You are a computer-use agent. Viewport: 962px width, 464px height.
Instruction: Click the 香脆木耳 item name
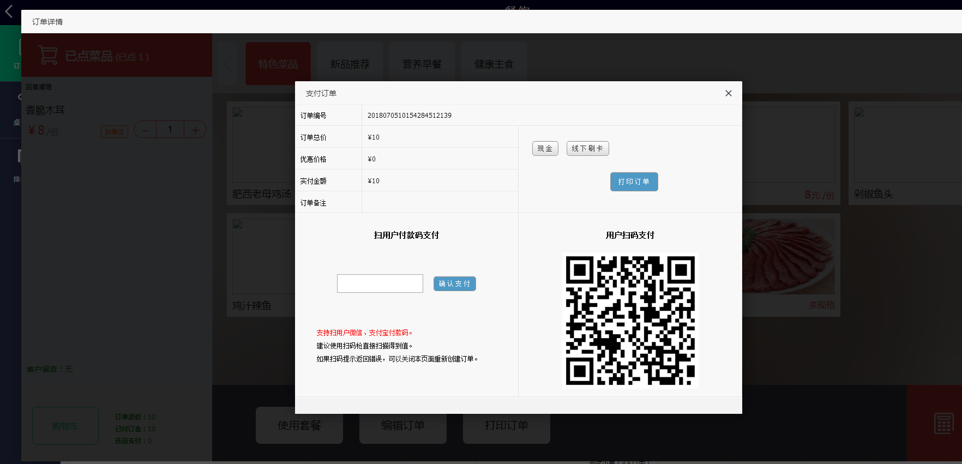tap(45, 110)
